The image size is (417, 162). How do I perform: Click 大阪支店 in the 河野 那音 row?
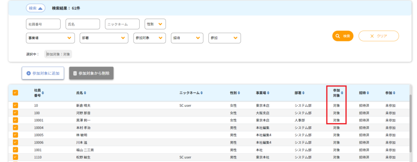pyautogui.click(x=263, y=113)
